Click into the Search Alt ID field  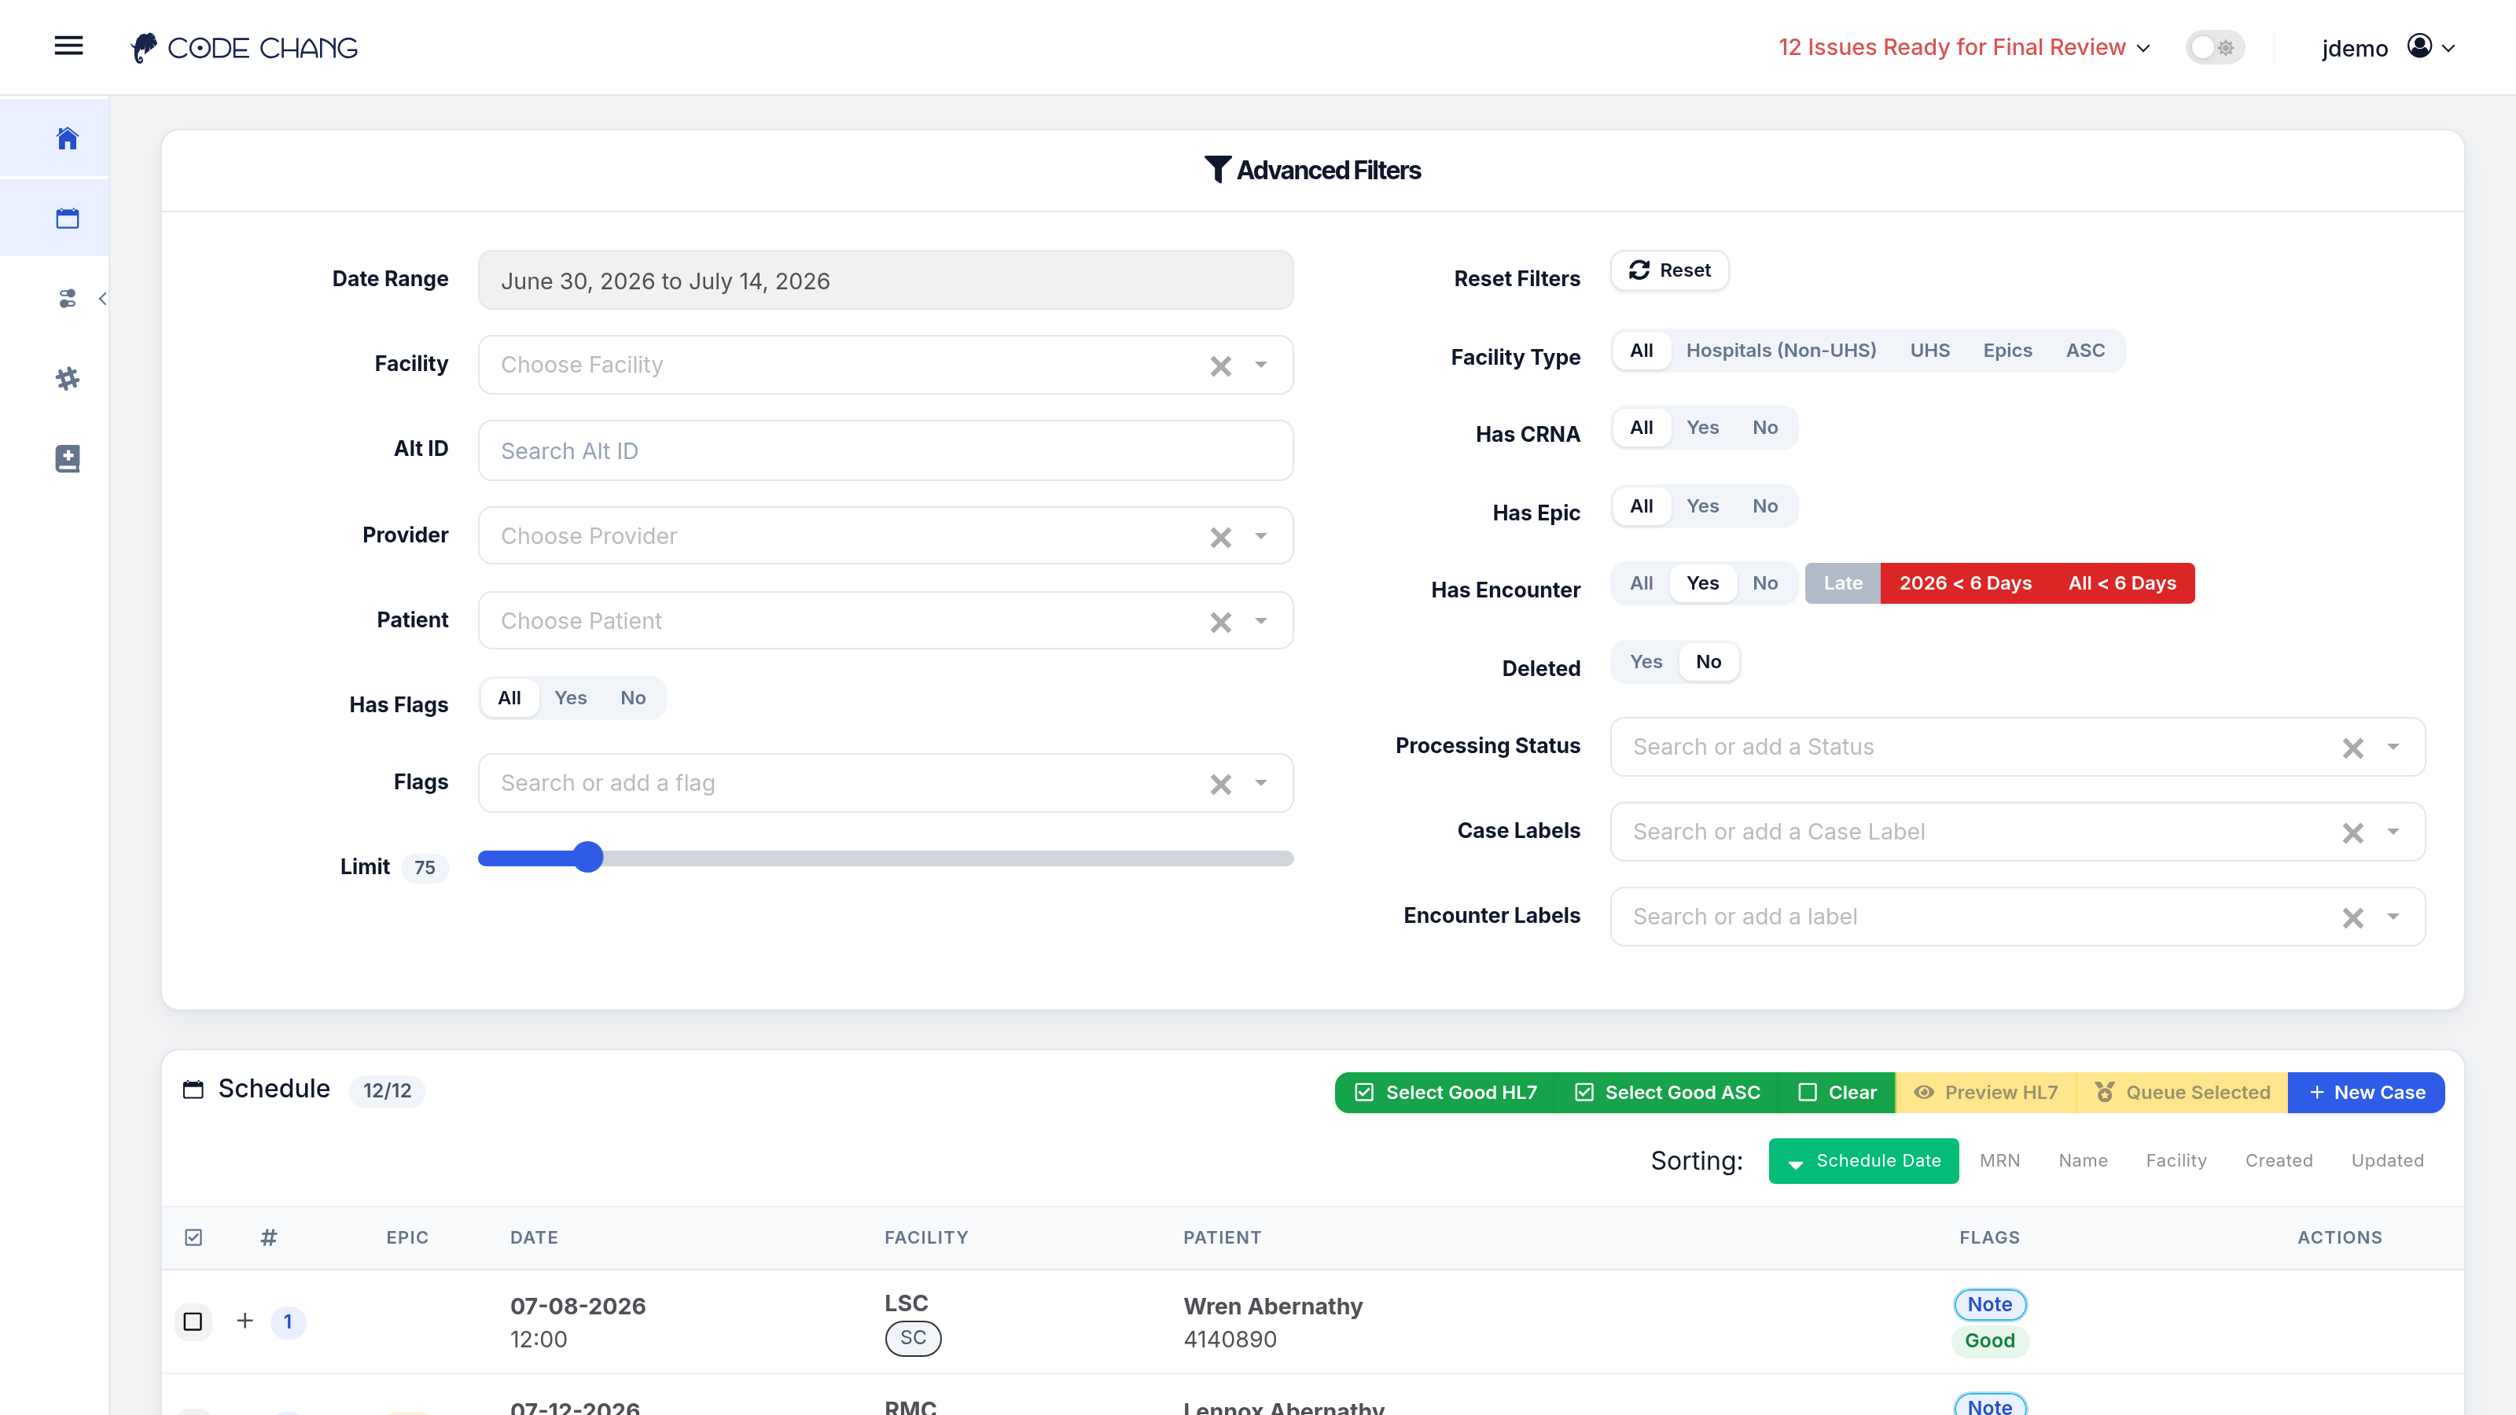tap(885, 450)
